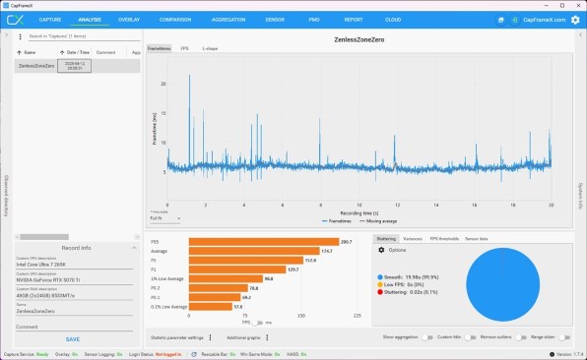Edit the Game name field

coord(74,311)
